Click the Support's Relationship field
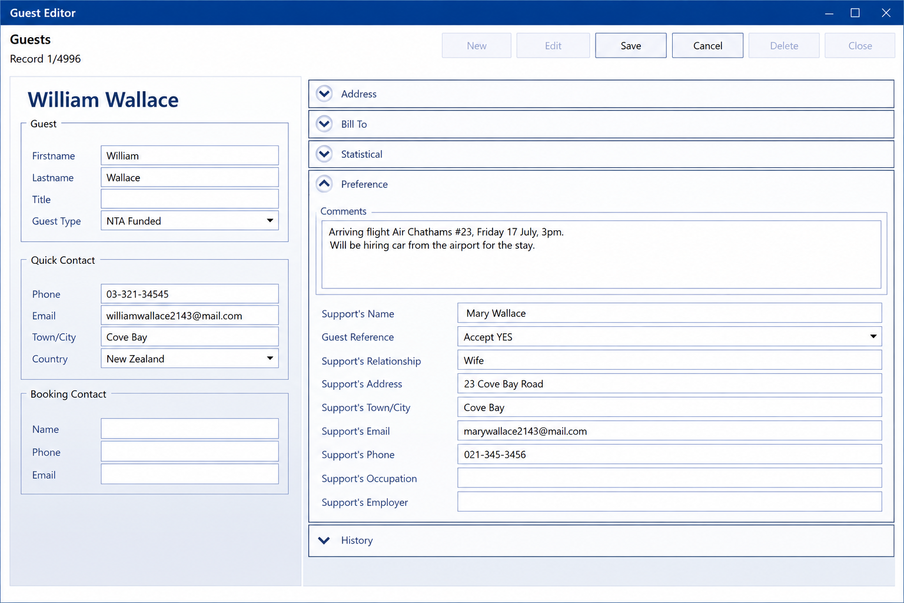 (x=670, y=360)
